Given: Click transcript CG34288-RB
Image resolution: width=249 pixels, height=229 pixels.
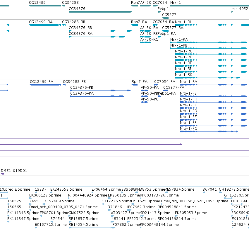Looking at the screenshot, I should tap(73, 22).
